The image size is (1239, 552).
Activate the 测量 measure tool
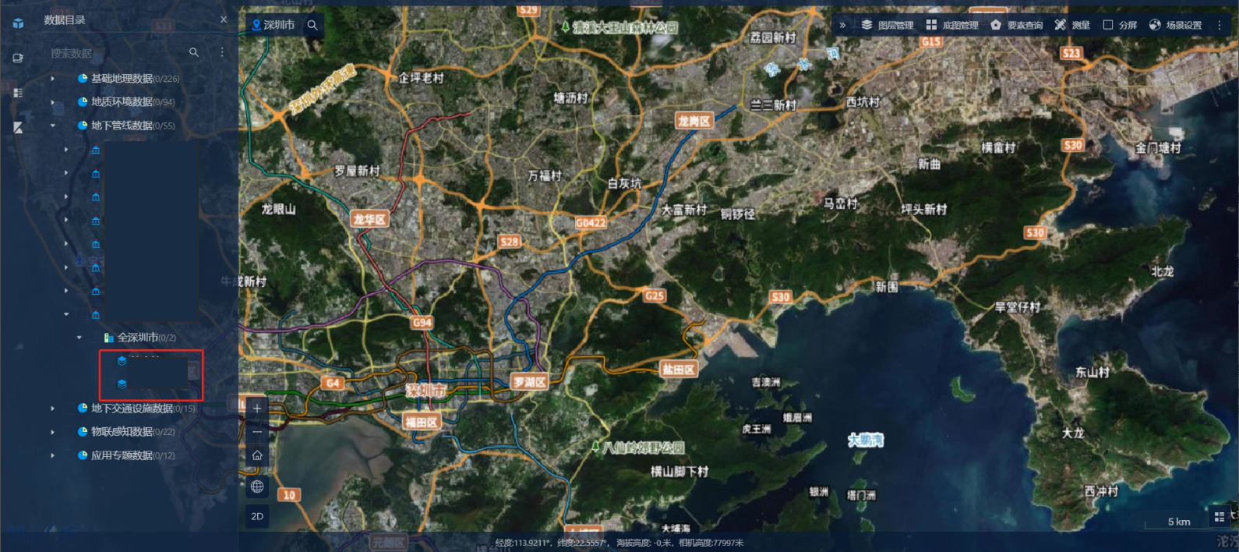pos(1072,25)
